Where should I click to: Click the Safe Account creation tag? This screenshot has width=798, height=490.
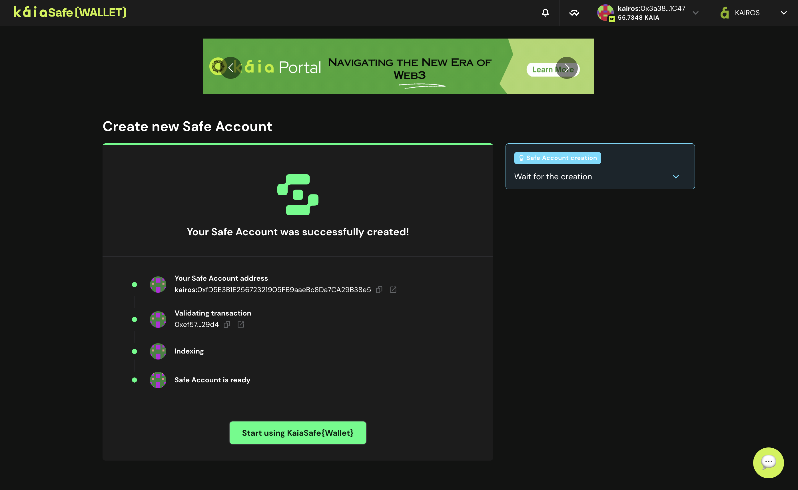(x=558, y=158)
